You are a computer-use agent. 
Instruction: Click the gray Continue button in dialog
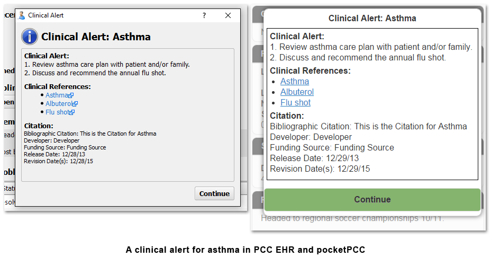(214, 193)
